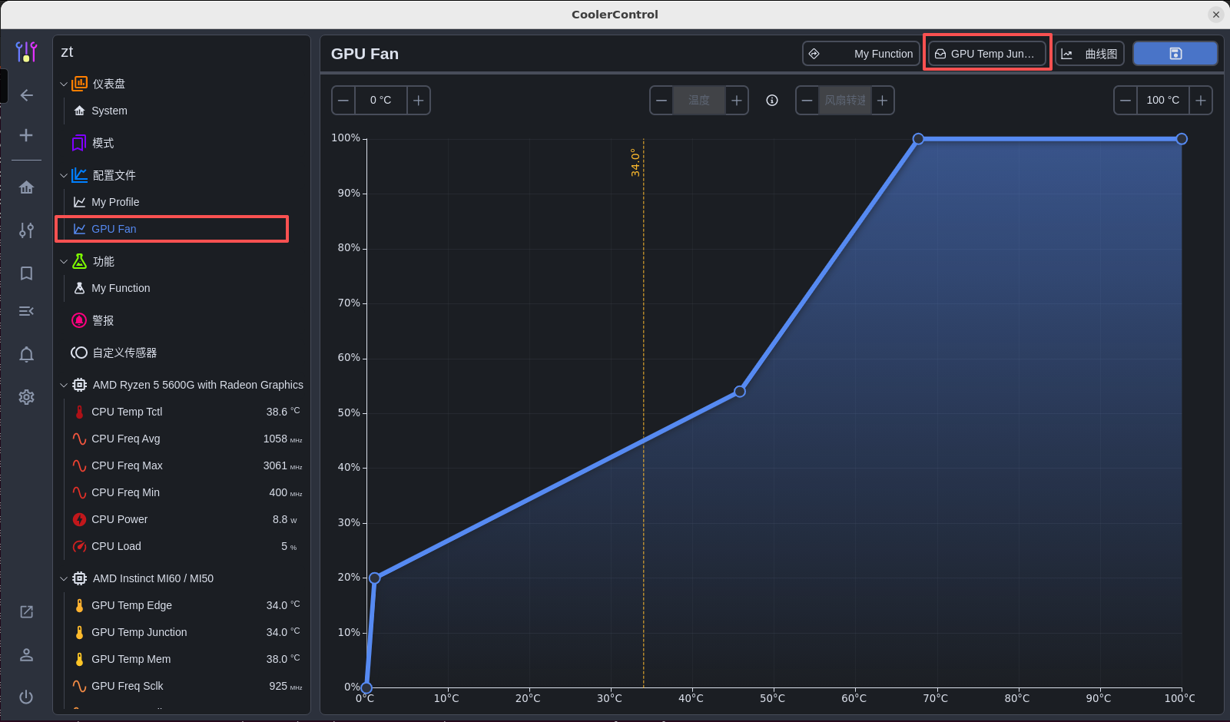Click the 自定义传感器 custom sensors icon
Image resolution: width=1230 pixels, height=722 pixels.
[78, 353]
